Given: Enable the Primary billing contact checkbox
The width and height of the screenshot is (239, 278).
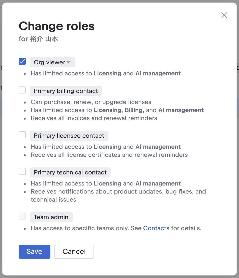Looking at the screenshot, I should [22, 90].
